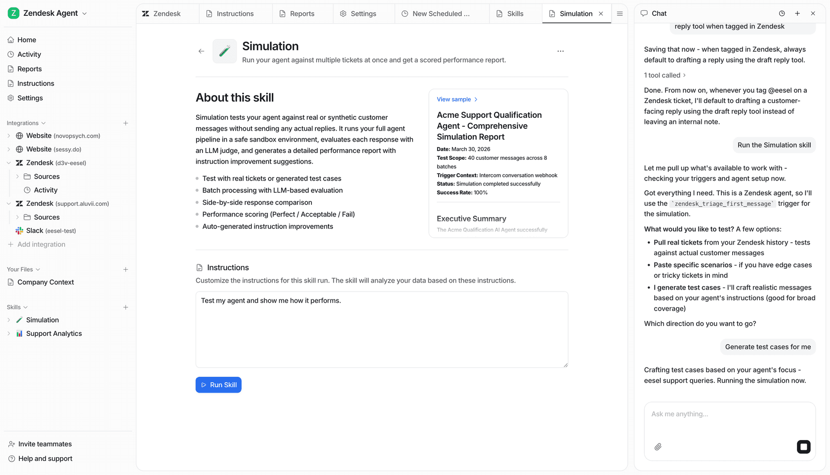Open Reports from the sidebar
This screenshot has width=830, height=475.
pos(30,69)
